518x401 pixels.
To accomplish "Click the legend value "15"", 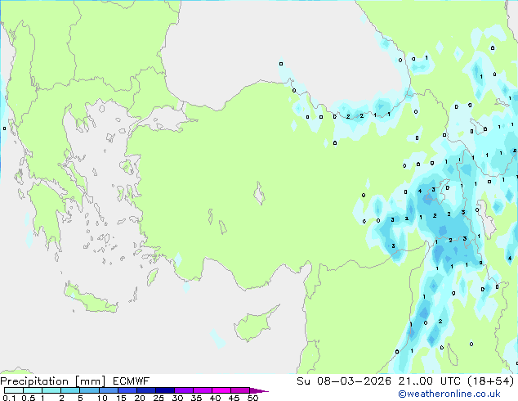I will (x=121, y=398).
